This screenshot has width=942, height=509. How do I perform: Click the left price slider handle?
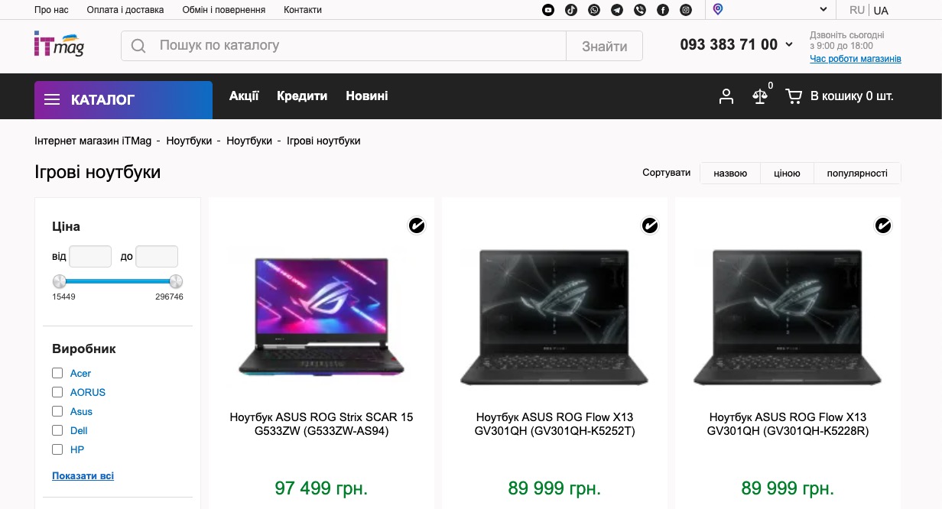(60, 280)
